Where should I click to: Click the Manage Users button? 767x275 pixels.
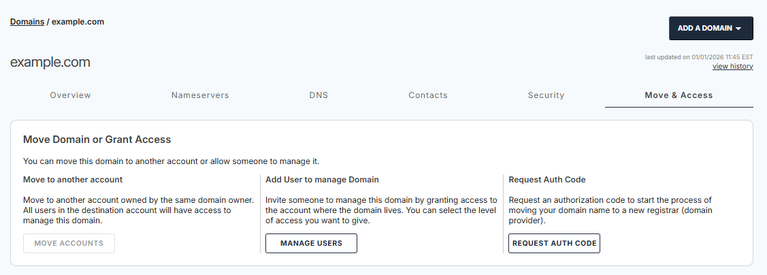pyautogui.click(x=311, y=243)
